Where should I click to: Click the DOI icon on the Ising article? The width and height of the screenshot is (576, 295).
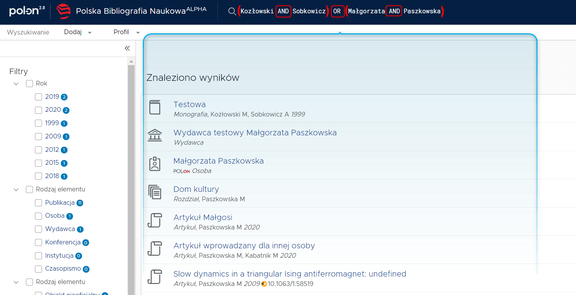pyautogui.click(x=263, y=284)
